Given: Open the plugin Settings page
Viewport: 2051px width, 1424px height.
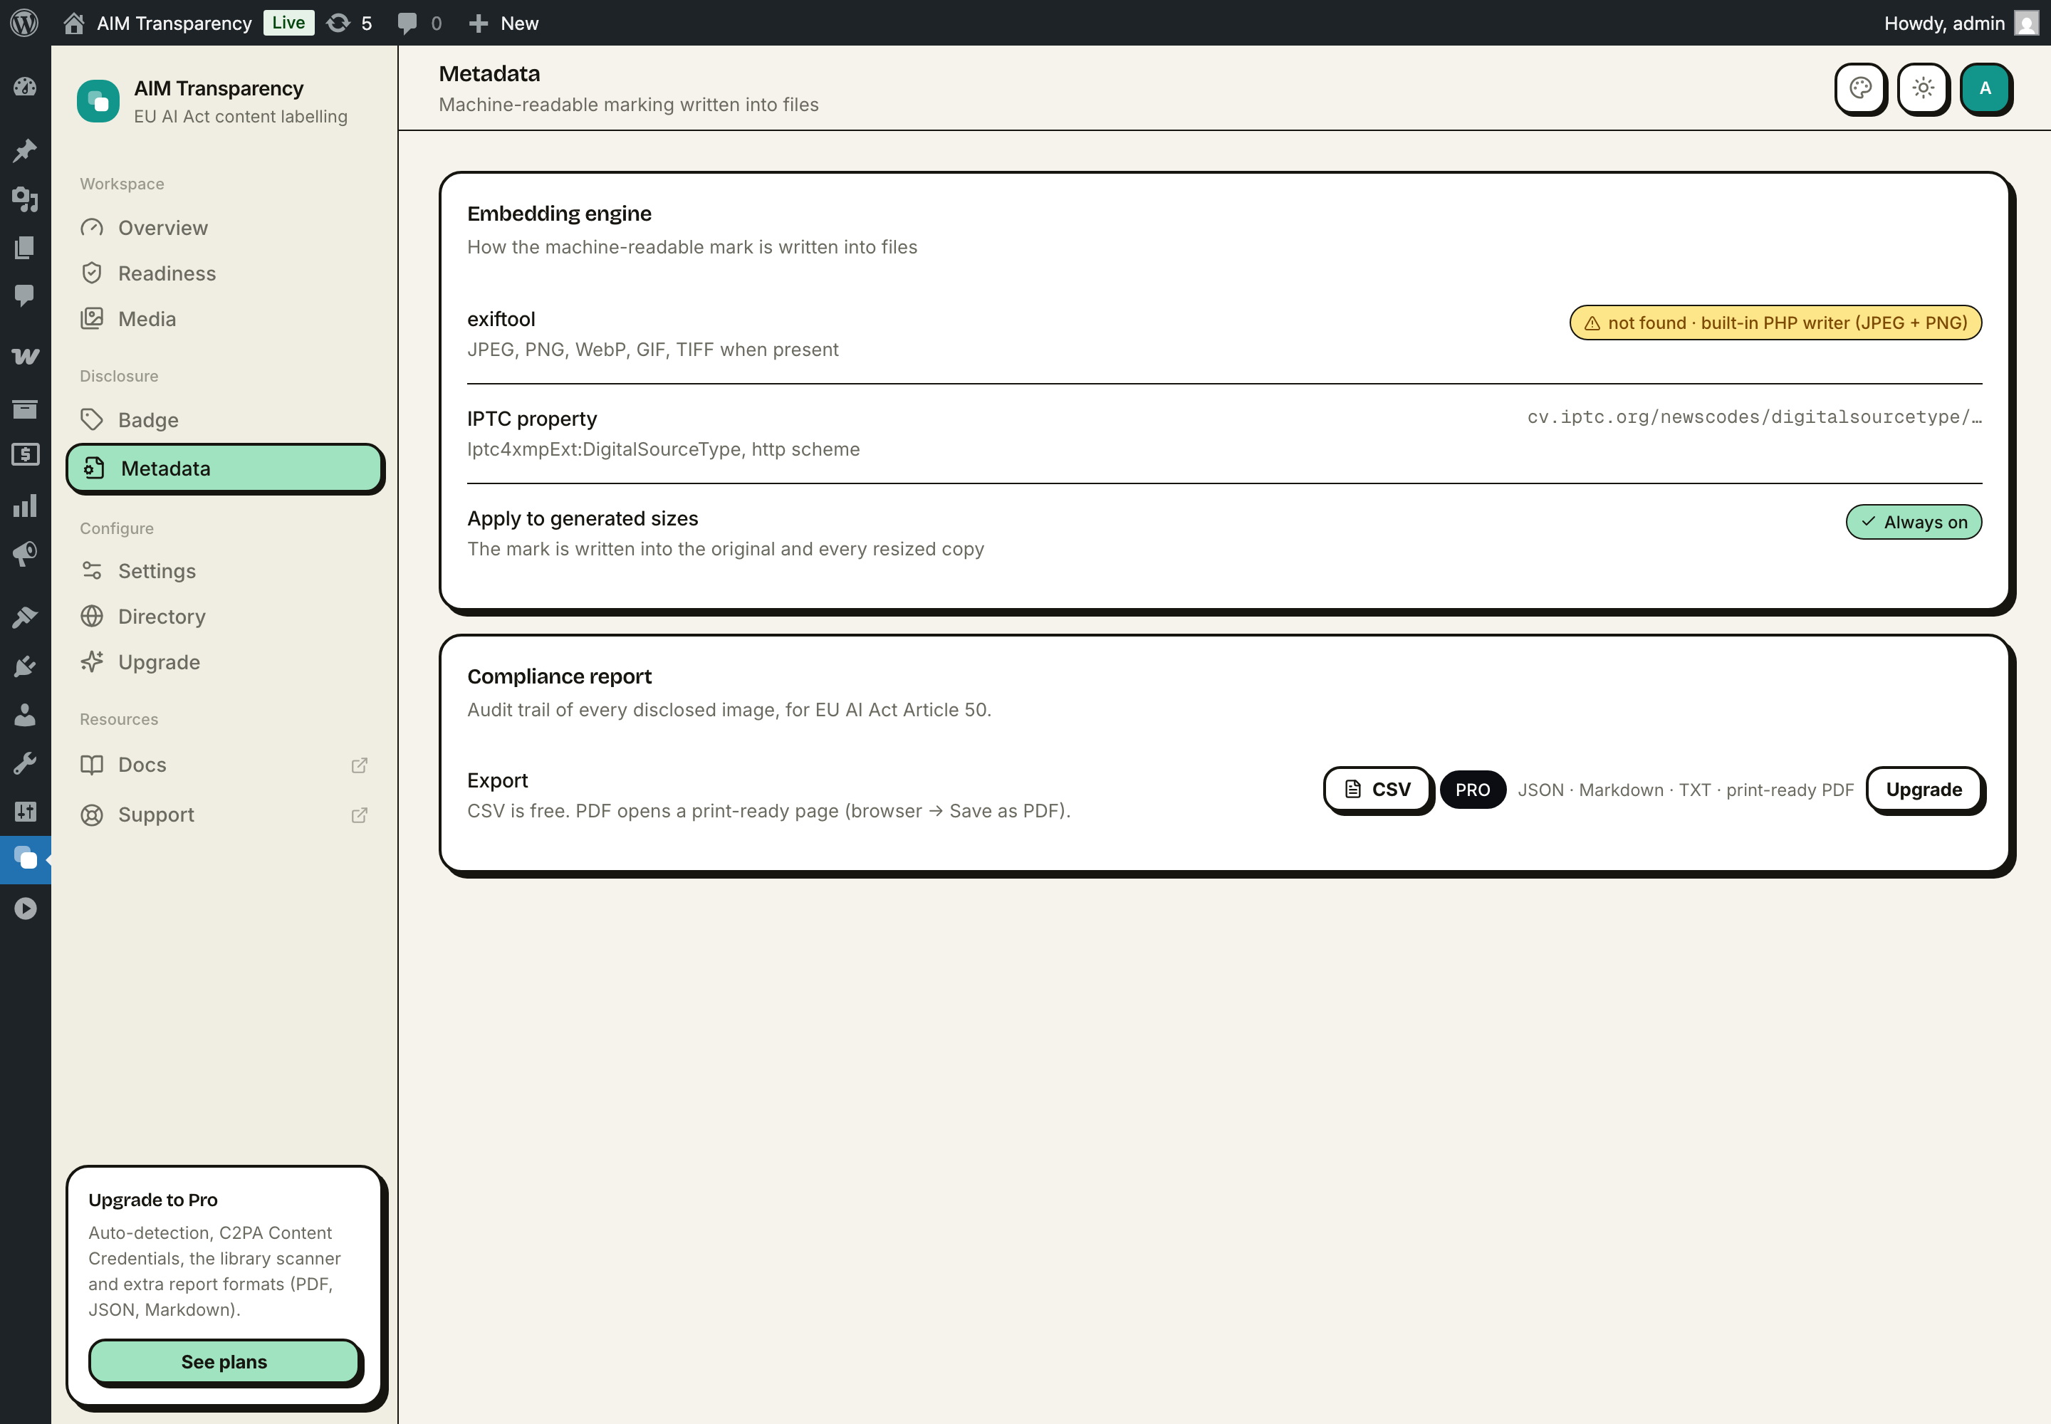Looking at the screenshot, I should 225,571.
